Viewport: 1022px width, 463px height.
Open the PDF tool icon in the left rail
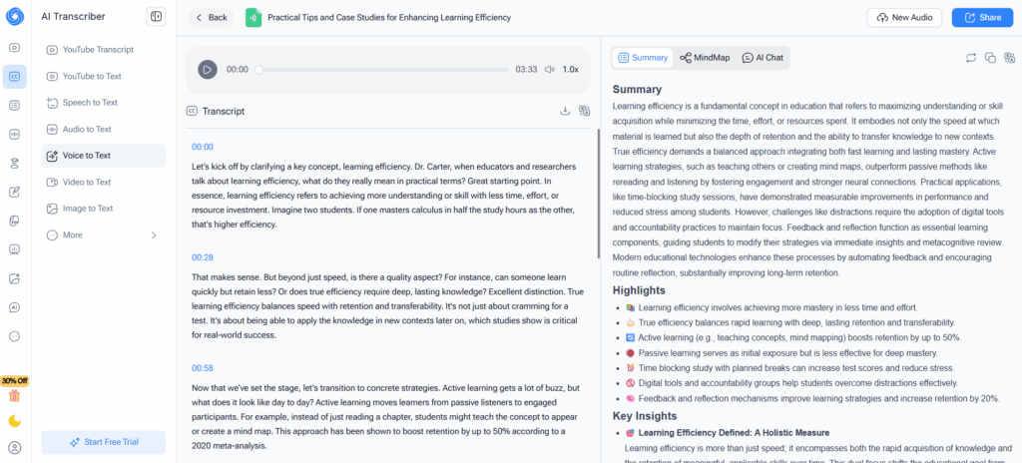point(14,221)
